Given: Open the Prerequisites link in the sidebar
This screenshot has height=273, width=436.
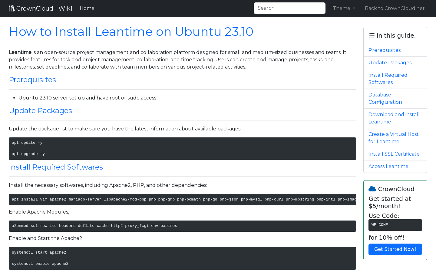Looking at the screenshot, I should (x=385, y=50).
